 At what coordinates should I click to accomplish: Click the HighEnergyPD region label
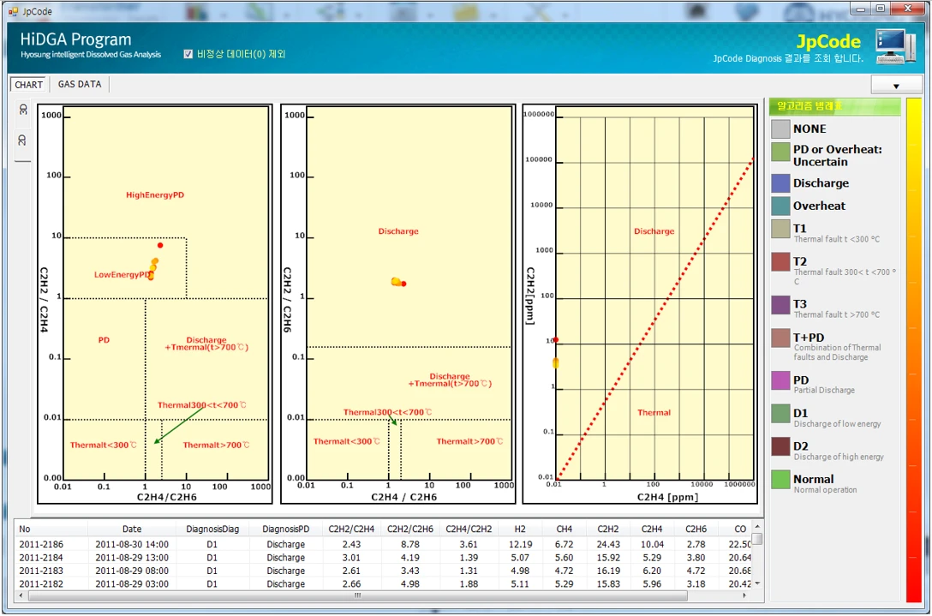(155, 195)
